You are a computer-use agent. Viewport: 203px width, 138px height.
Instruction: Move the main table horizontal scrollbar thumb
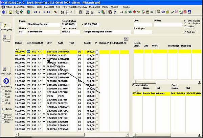[x=52, y=135]
